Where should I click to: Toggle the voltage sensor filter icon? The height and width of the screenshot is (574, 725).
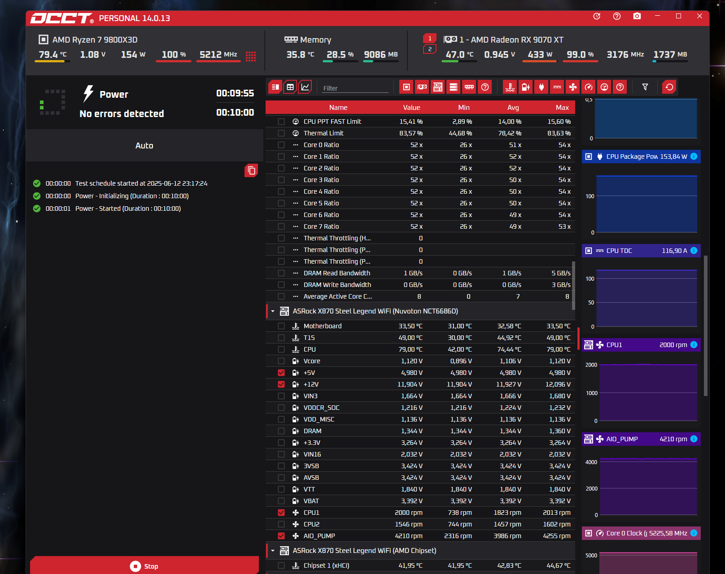pyautogui.click(x=526, y=87)
